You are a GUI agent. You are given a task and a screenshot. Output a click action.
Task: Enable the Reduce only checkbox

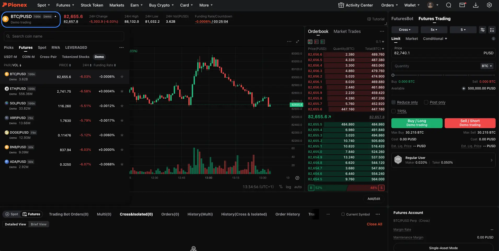(x=394, y=103)
